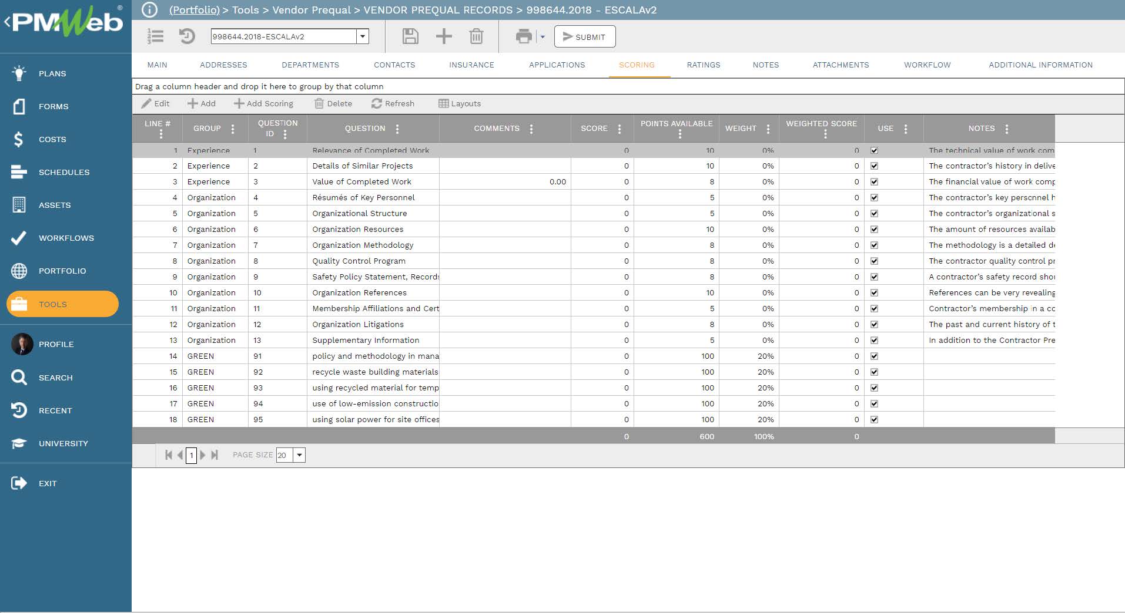Image resolution: width=1125 pixels, height=613 pixels.
Task: Click the record number input field
Action: click(x=284, y=36)
